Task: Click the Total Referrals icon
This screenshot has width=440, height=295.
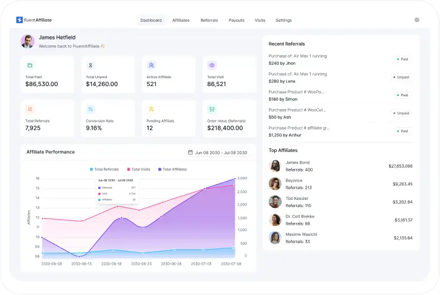Action: coord(30,109)
